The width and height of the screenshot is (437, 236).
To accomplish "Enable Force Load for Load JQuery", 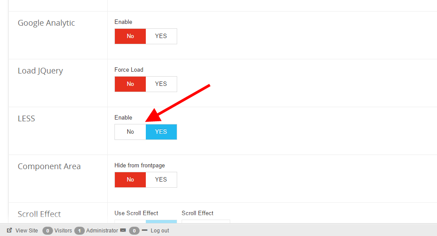I will point(161,84).
